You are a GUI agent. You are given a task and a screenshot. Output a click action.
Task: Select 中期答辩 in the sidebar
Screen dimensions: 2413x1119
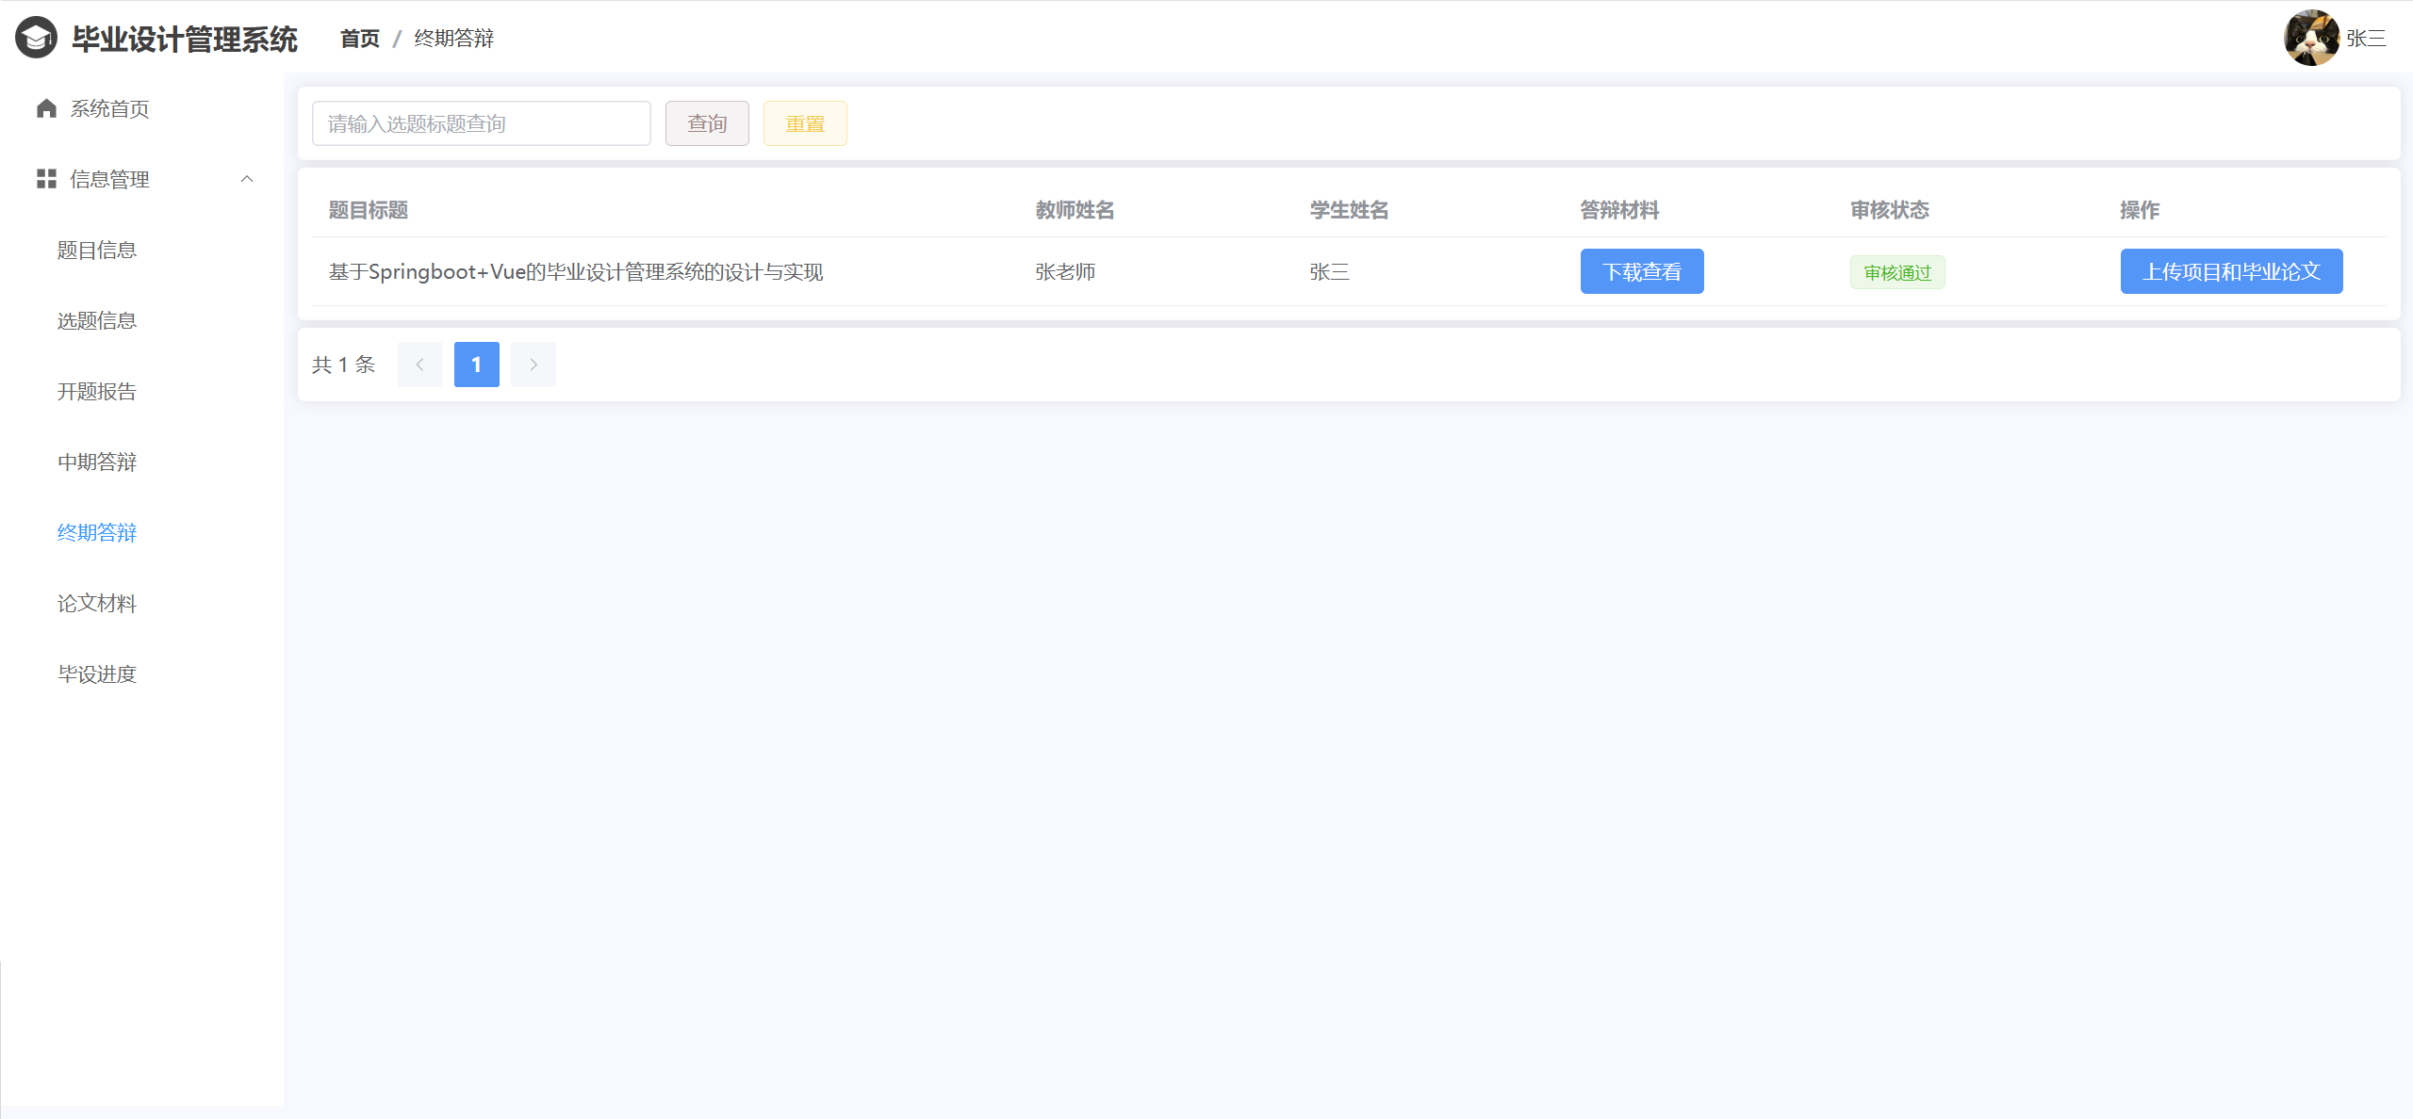pos(97,462)
